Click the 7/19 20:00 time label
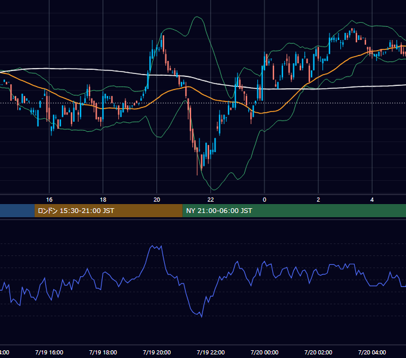 (x=156, y=352)
